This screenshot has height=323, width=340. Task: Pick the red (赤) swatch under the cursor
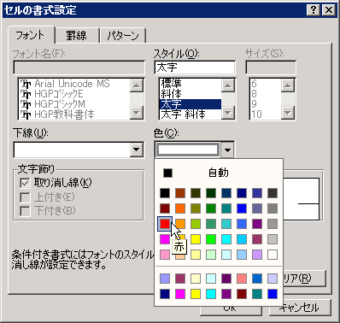click(x=165, y=224)
